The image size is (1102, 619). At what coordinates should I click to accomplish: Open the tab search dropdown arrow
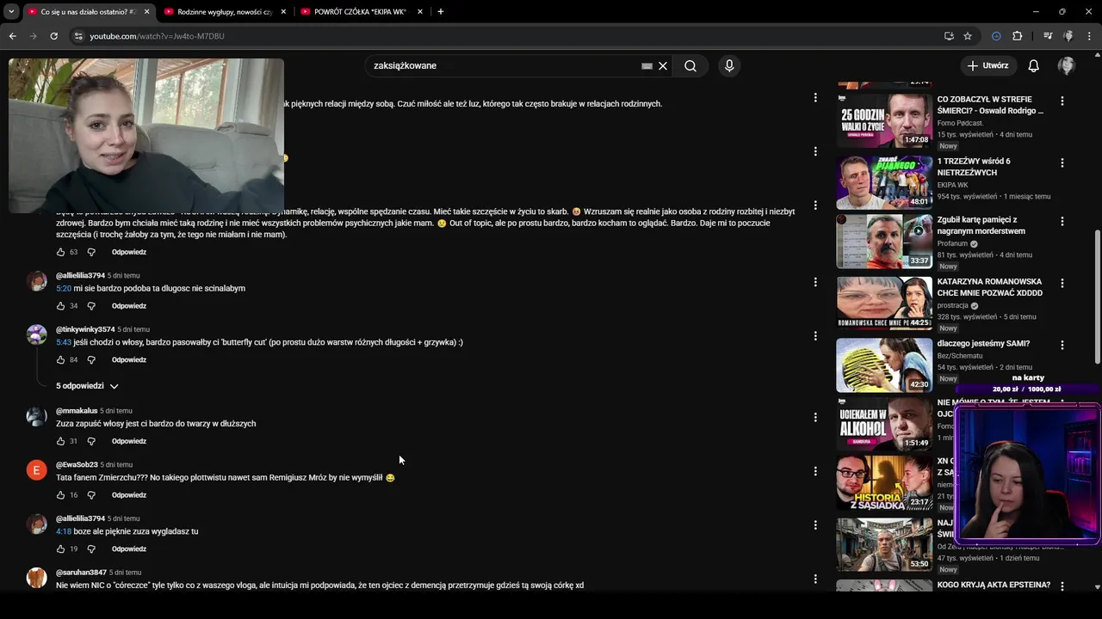11,12
